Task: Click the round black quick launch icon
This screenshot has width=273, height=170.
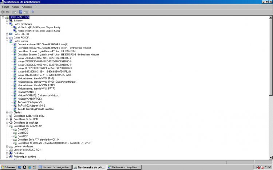Action: coord(24,167)
